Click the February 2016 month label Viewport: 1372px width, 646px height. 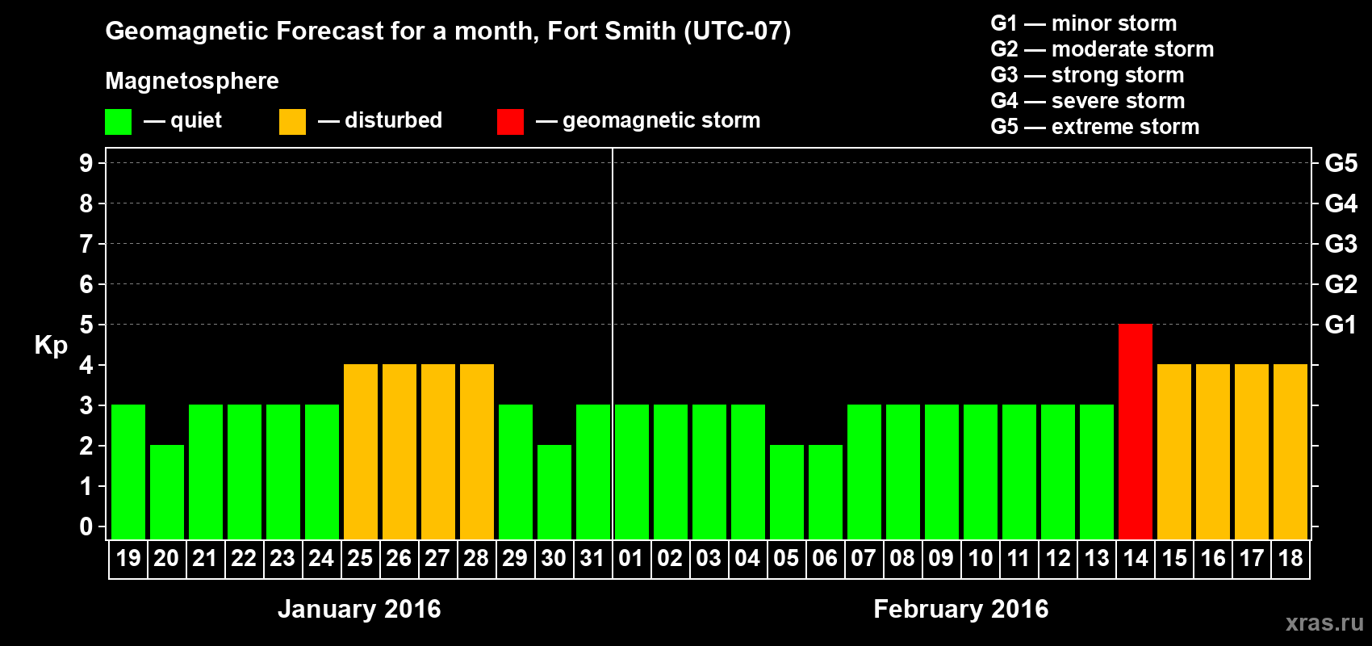(x=961, y=609)
